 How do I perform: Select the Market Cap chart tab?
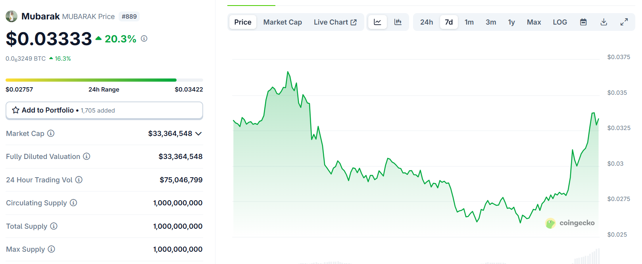(x=283, y=22)
